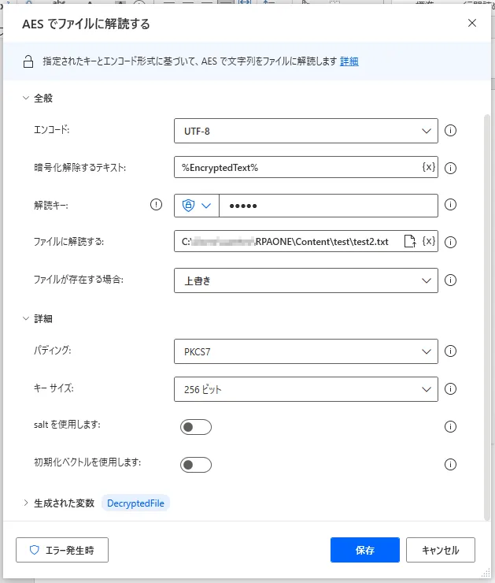
Task: Click info icon for 暗号化解除するテキスト field
Action: 450,168
